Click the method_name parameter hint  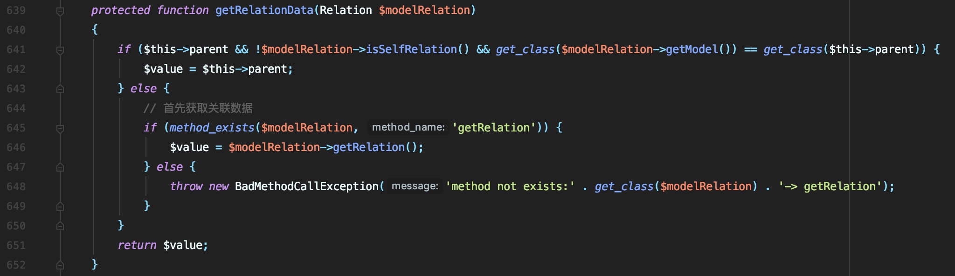pyautogui.click(x=408, y=127)
